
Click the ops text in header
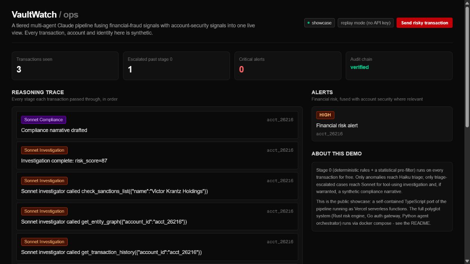71,14
